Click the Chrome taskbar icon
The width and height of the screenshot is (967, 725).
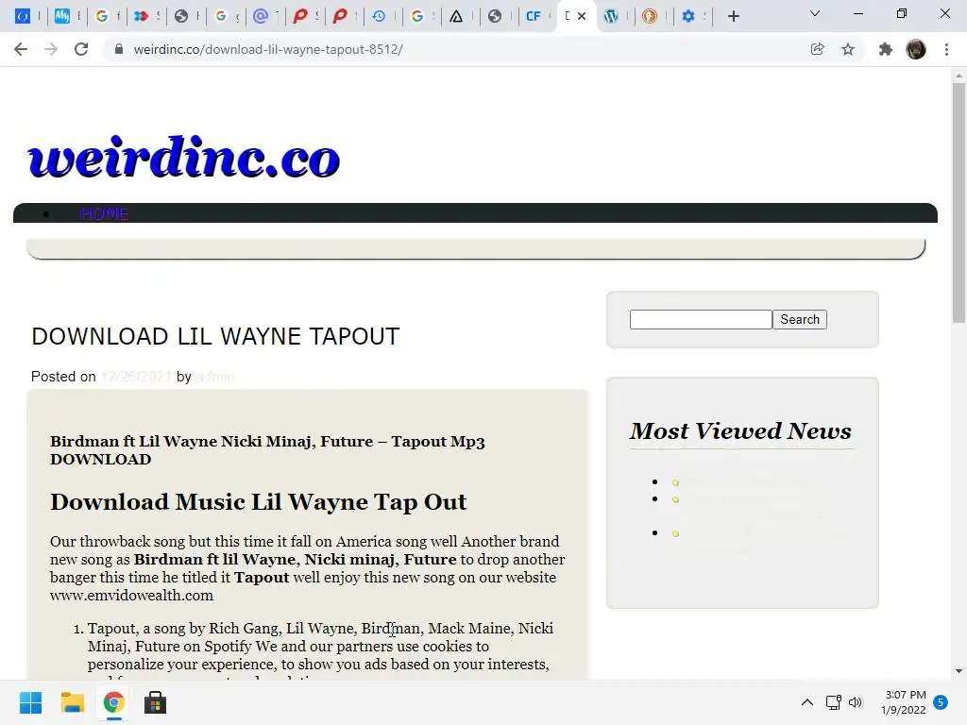pyautogui.click(x=113, y=702)
